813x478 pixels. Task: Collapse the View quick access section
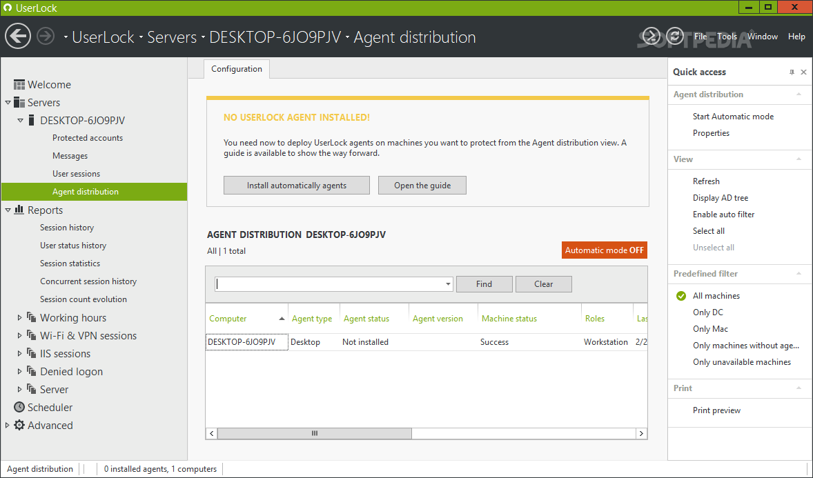(x=799, y=159)
